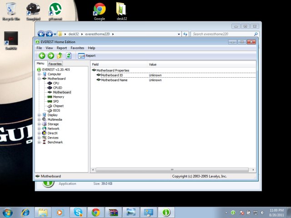The height and width of the screenshot is (218, 291).
Task: Expand the Computer tree node
Action: point(39,74)
